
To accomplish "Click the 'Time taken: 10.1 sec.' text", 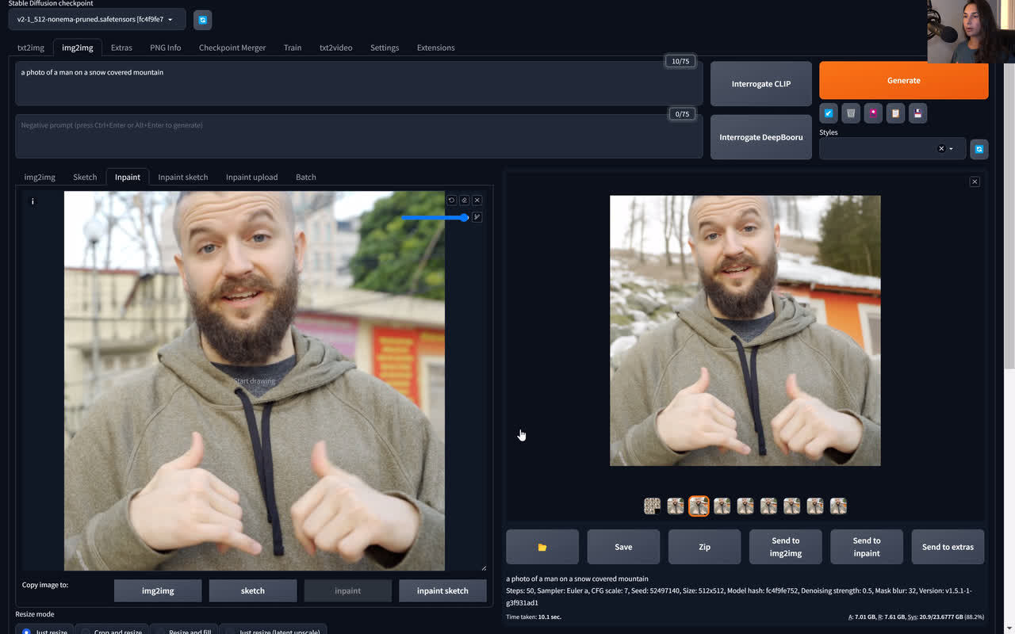I will point(534,617).
